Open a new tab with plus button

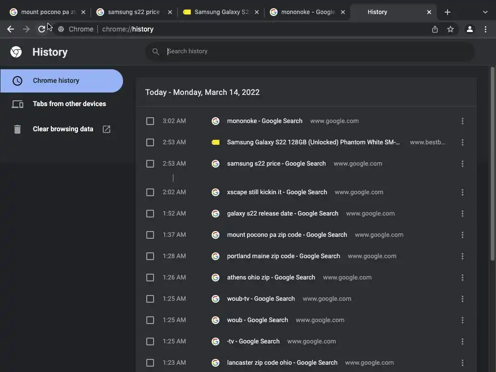(448, 12)
